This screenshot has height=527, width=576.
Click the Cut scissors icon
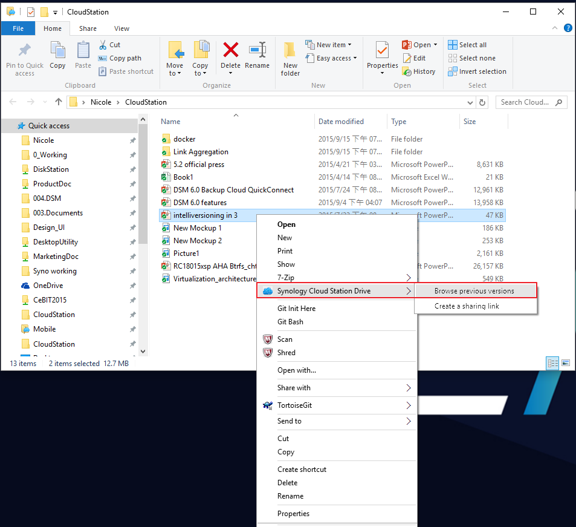(x=103, y=45)
